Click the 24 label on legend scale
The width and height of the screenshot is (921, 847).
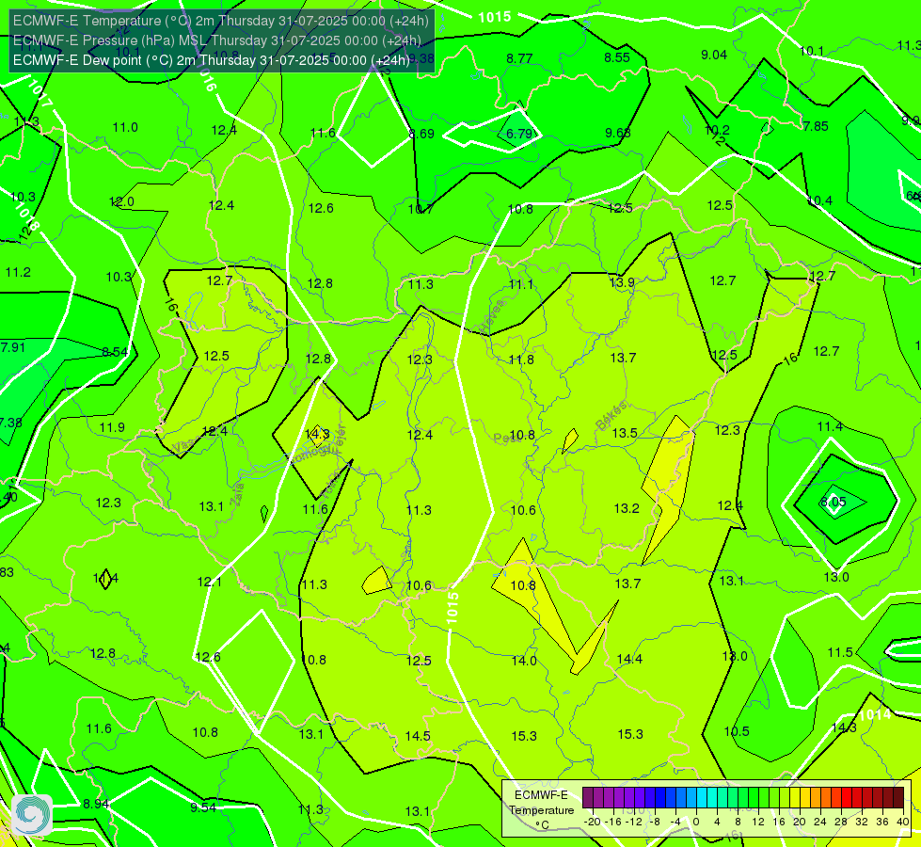click(820, 822)
